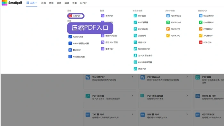Open the 提取 PDF 页面 extract tool
Screen dimensions: 224x126
tap(109, 42)
